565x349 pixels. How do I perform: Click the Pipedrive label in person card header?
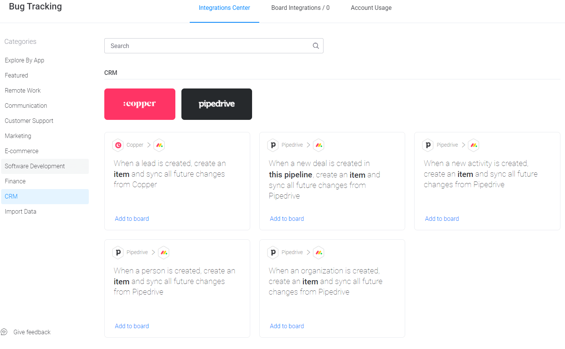coord(137,252)
